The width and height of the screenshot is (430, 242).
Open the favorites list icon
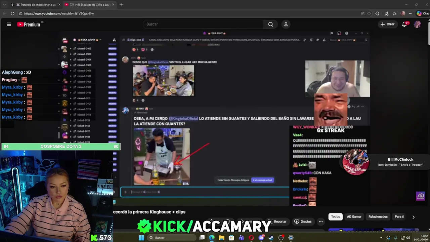(394, 13)
